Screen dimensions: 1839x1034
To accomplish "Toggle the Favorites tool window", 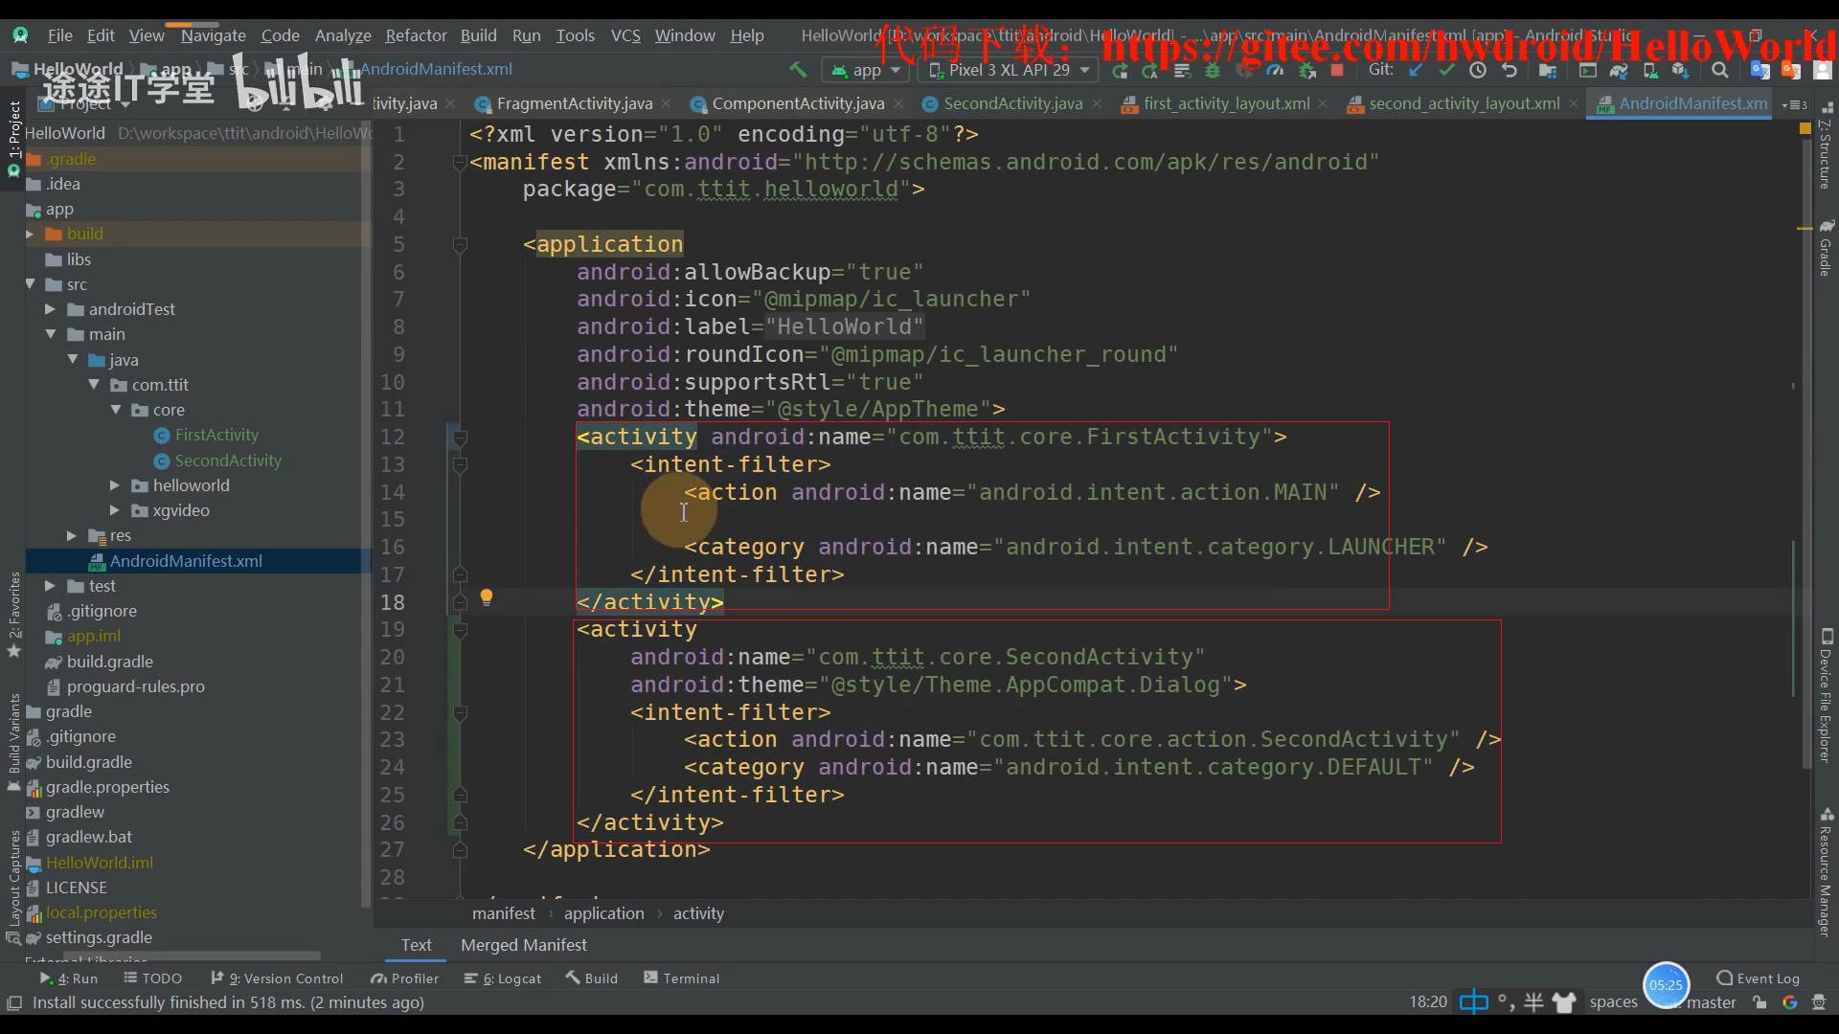I will click(x=13, y=616).
